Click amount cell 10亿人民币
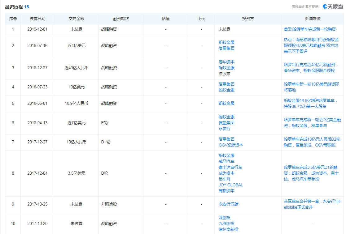 [x=76, y=142]
